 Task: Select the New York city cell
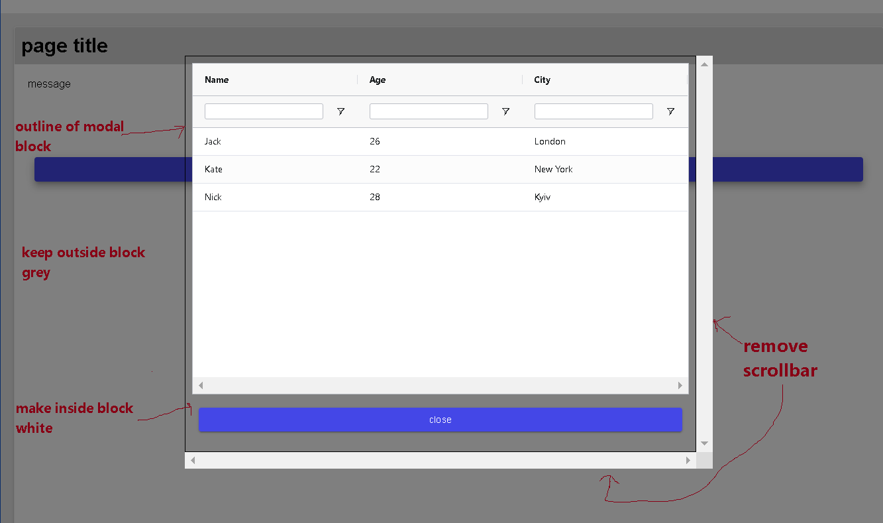pyautogui.click(x=605, y=169)
